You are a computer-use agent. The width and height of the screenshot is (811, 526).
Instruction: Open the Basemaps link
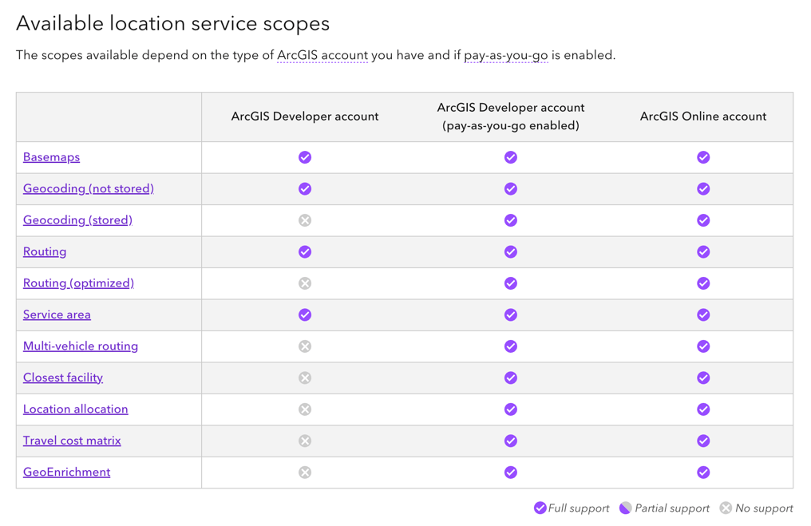(51, 157)
